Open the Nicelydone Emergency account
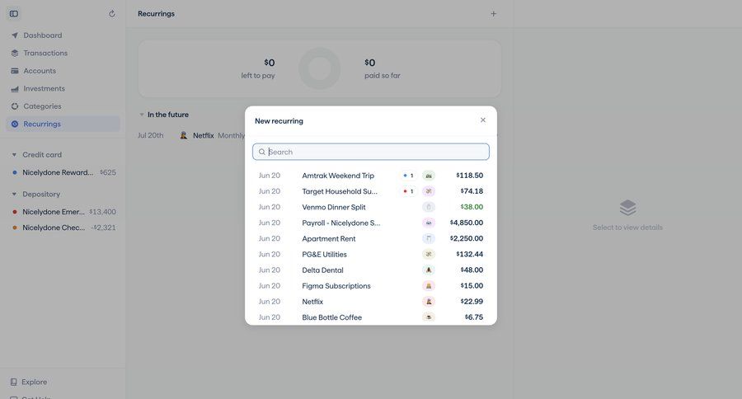742x399 pixels. pos(63,212)
